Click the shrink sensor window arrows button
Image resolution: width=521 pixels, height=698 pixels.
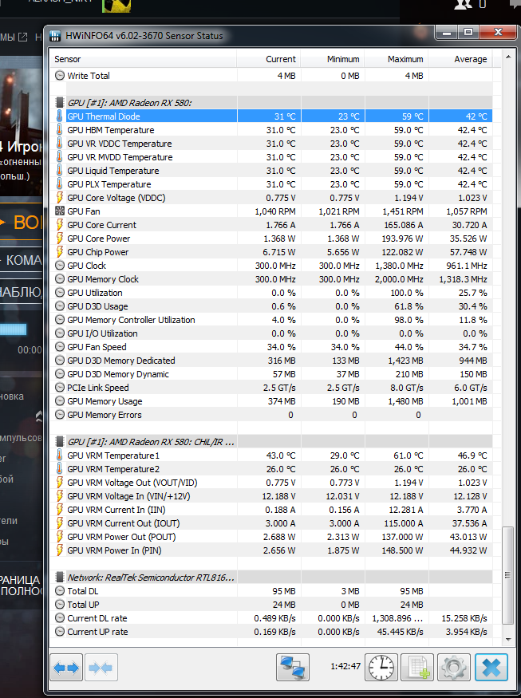(101, 667)
